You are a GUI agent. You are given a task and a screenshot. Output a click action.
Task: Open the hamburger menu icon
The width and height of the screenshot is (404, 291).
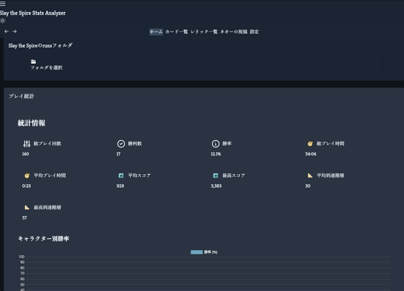point(3,4)
